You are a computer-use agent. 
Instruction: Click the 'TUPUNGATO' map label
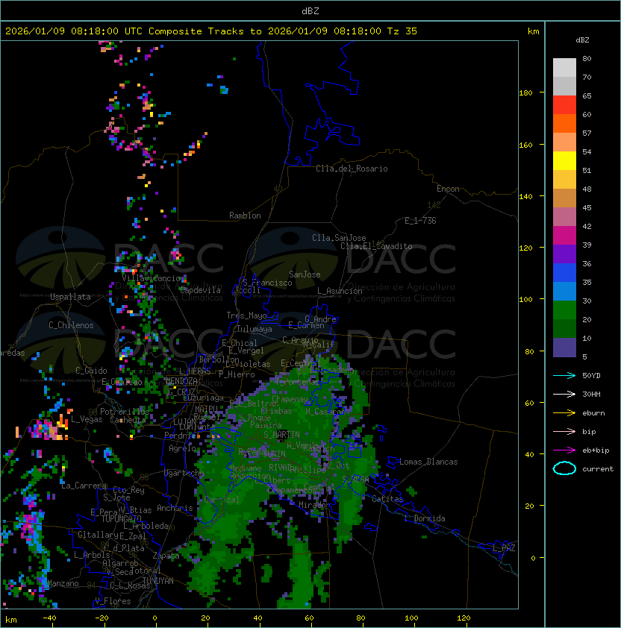[121, 519]
